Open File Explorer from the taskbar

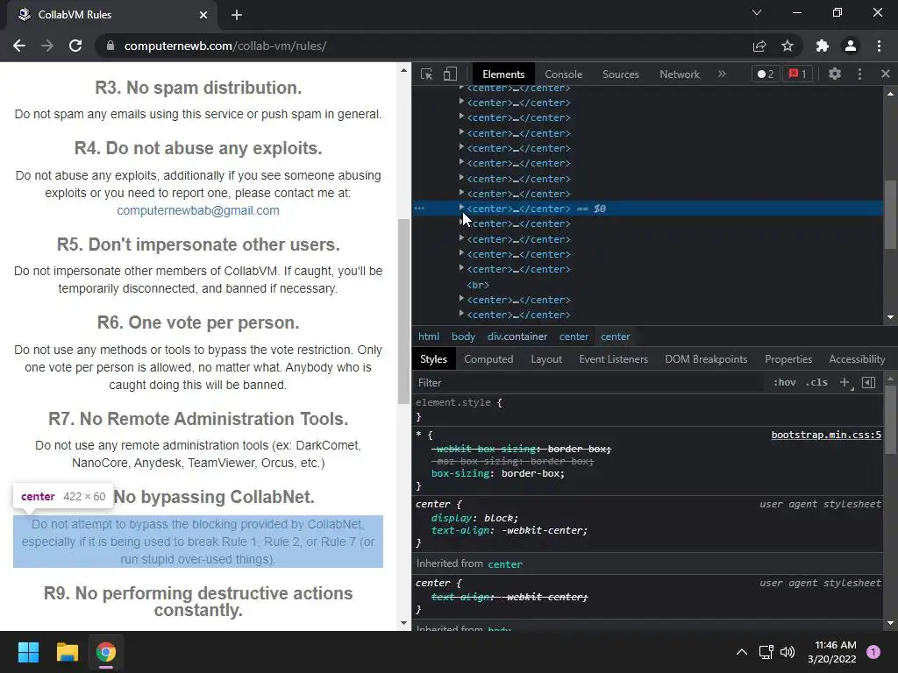[67, 652]
